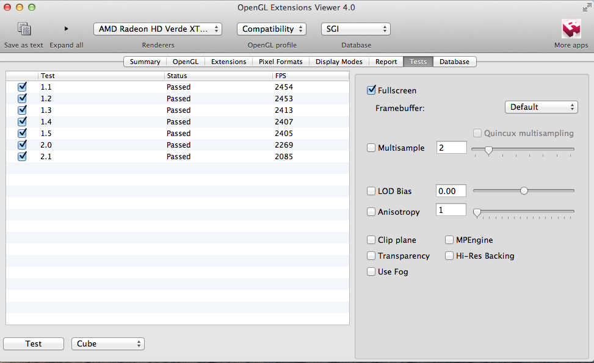Click the Test button
This screenshot has width=594, height=363.
[x=34, y=343]
